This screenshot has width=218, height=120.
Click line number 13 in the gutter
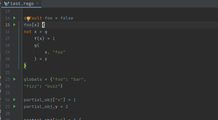coord(7,11)
